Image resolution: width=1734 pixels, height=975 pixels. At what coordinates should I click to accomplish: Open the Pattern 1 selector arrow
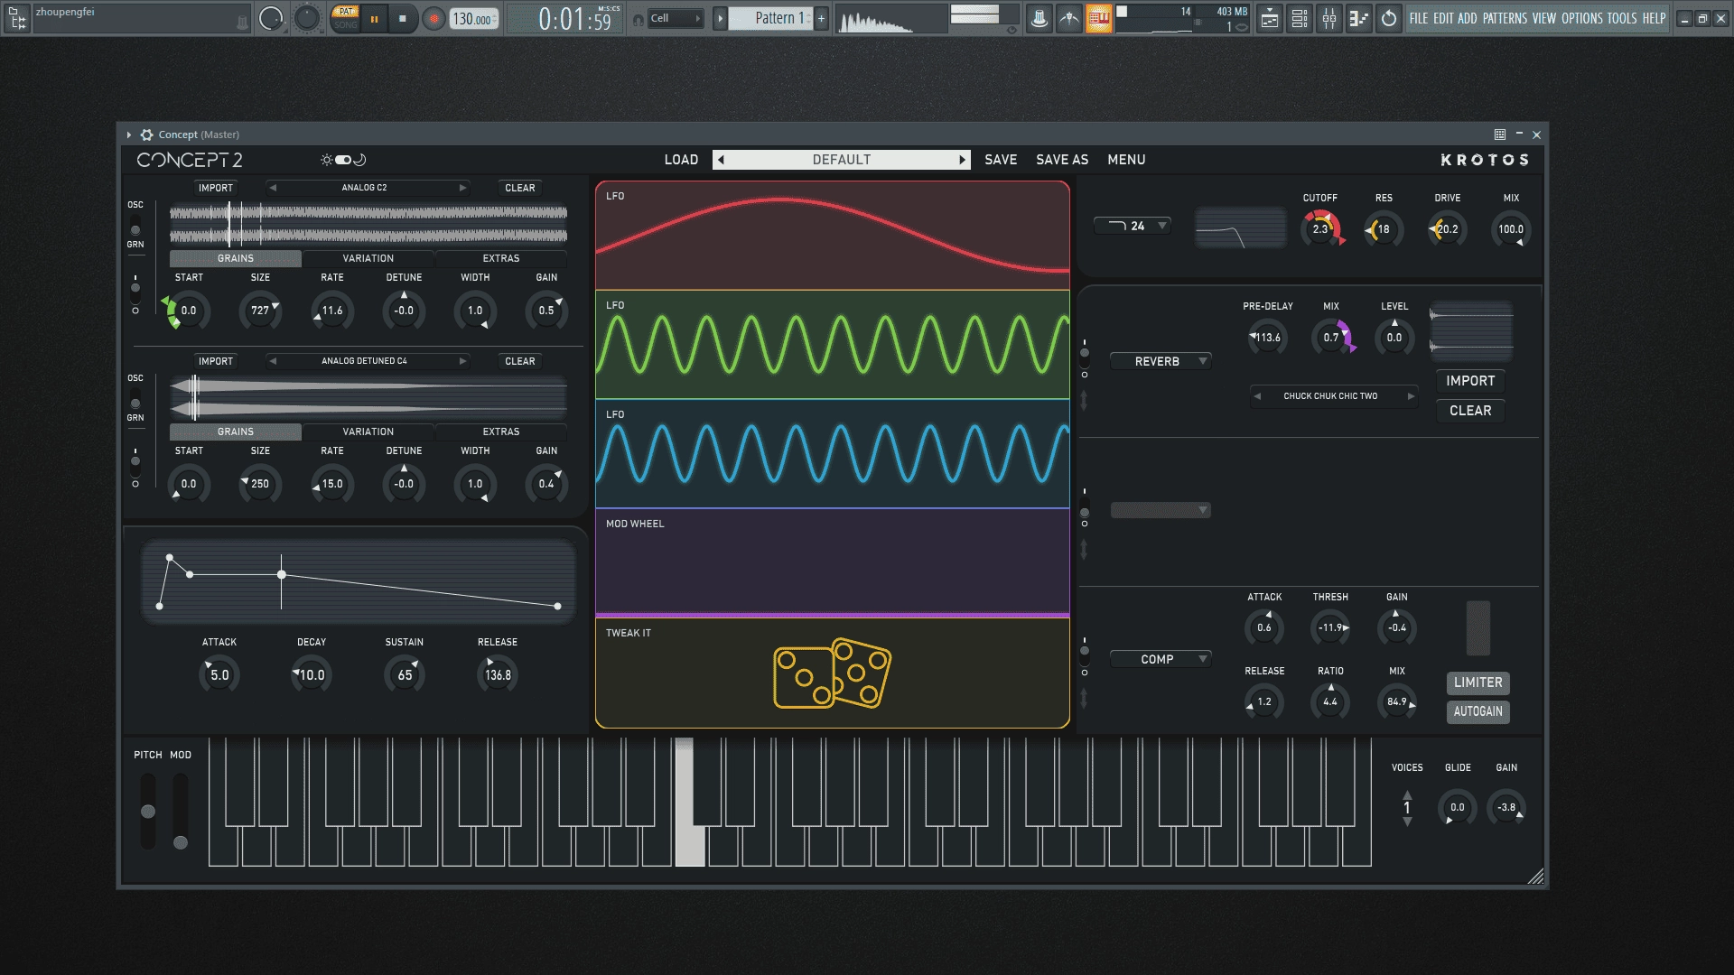point(720,18)
